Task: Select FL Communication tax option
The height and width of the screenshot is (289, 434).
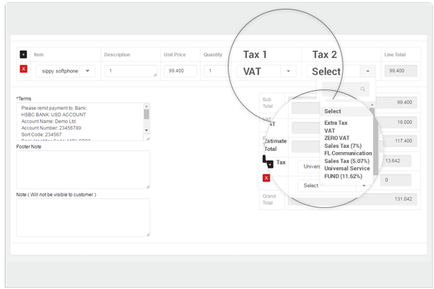Action: point(347,153)
